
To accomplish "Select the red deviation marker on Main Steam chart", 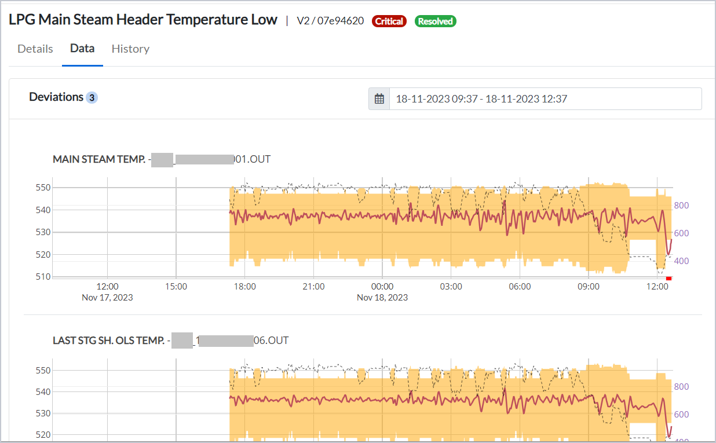I will pyautogui.click(x=668, y=279).
